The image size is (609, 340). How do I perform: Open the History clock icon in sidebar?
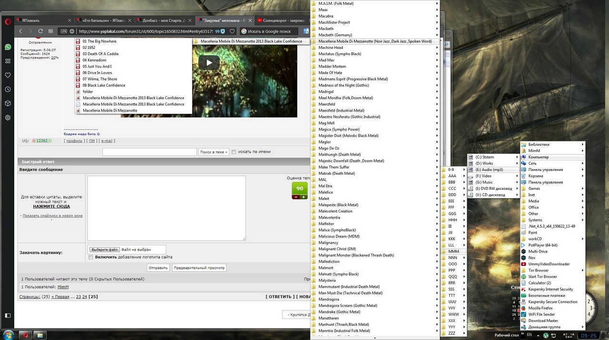pyautogui.click(x=8, y=89)
